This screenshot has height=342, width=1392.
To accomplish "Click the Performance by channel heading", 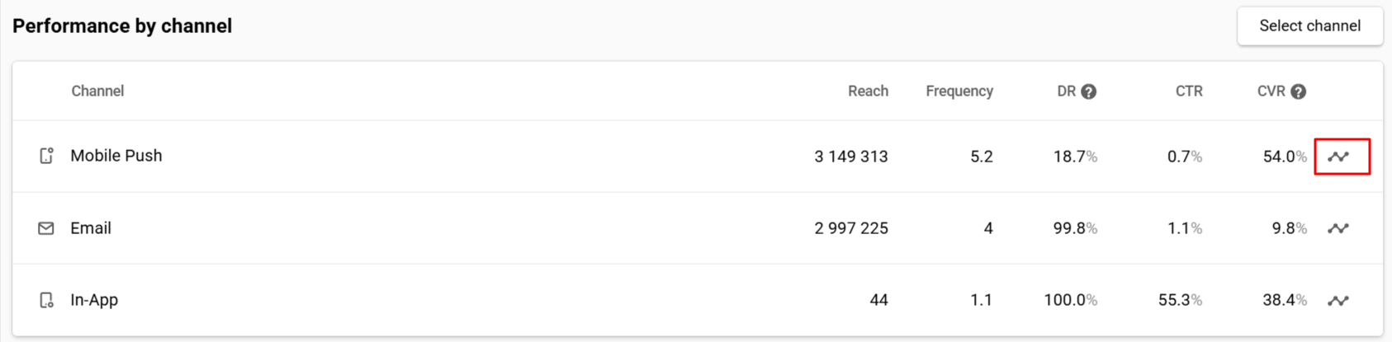I will coord(122,26).
